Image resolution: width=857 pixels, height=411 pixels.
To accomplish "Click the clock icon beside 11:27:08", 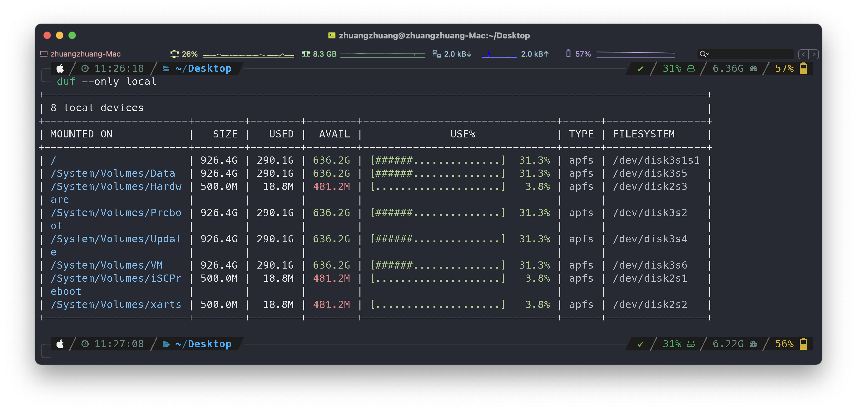I will (85, 344).
